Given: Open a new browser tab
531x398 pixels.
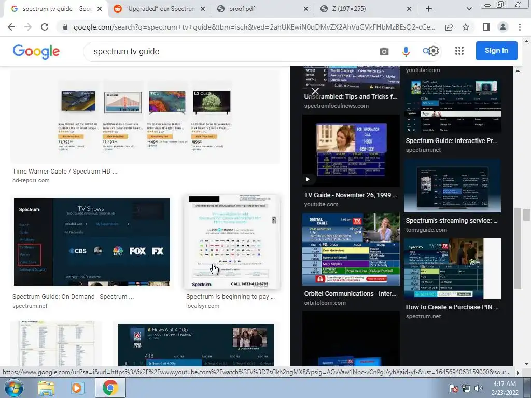Looking at the screenshot, I should [429, 9].
